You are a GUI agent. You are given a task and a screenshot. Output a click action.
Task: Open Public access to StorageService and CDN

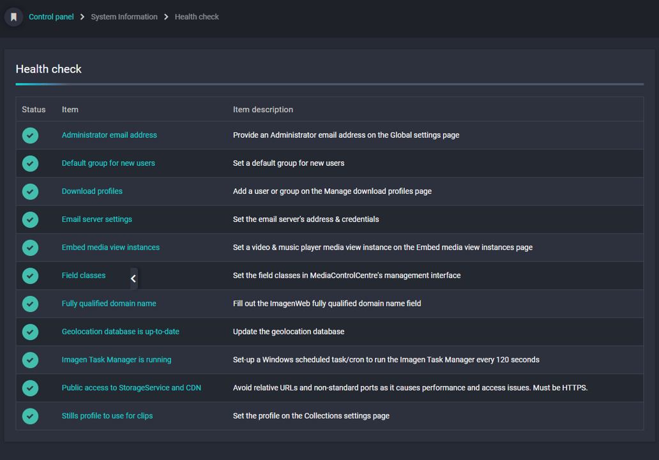click(x=131, y=388)
